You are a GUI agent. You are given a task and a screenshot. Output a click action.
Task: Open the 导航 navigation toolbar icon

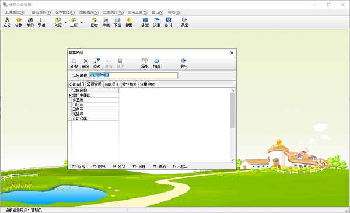[x=42, y=22]
